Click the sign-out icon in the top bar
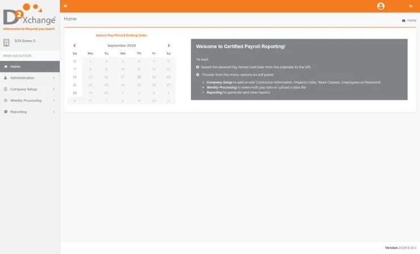420x254 pixels. [x=410, y=6]
